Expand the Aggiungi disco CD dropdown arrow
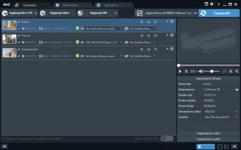This screenshot has width=241, height=150. click(36, 13)
